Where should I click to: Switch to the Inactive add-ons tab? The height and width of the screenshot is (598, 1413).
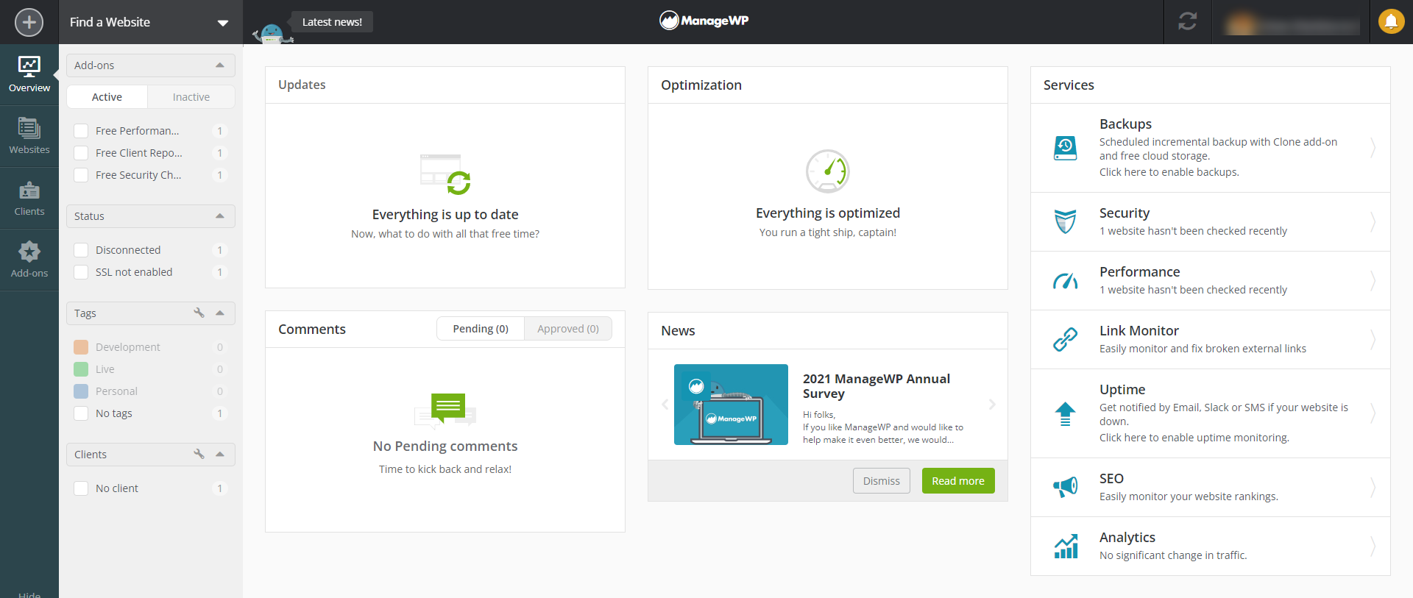click(x=191, y=97)
